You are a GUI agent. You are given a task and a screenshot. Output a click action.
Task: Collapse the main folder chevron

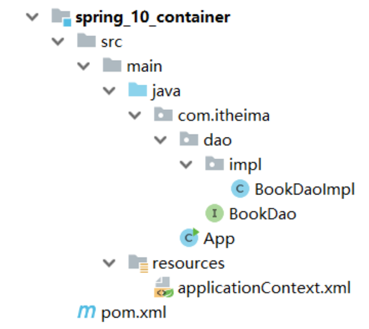tap(84, 66)
